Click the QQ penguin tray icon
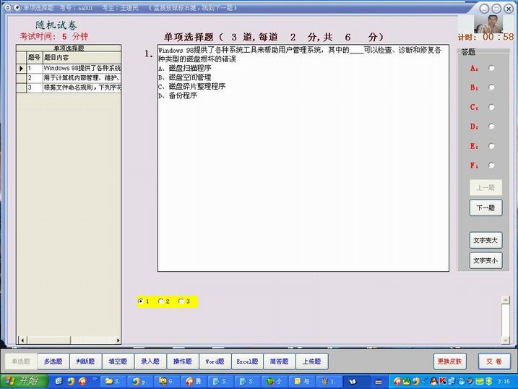This screenshot has width=518, height=389. point(433,381)
